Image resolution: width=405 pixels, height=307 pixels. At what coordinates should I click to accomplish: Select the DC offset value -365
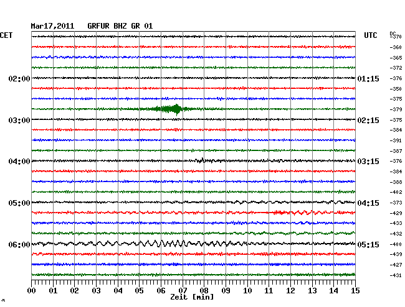396,58
